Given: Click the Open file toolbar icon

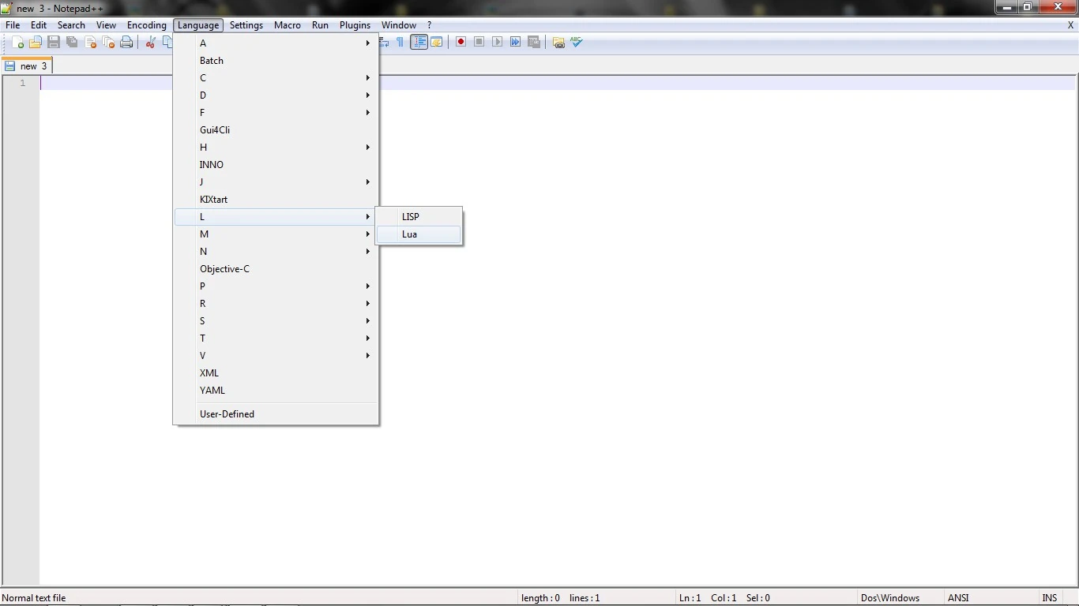Looking at the screenshot, I should (36, 43).
